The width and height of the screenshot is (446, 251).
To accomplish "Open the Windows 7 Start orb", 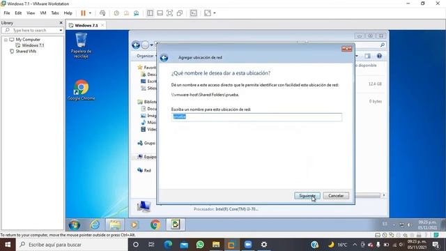I will [x=75, y=225].
